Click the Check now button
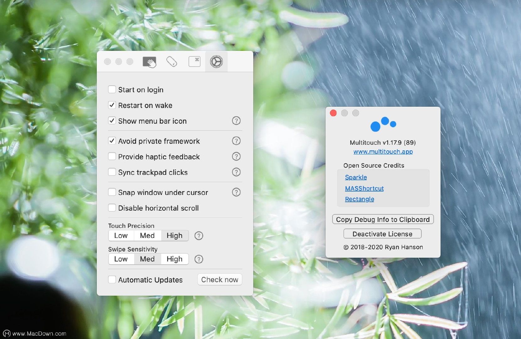This screenshot has height=339, width=521. click(x=220, y=279)
